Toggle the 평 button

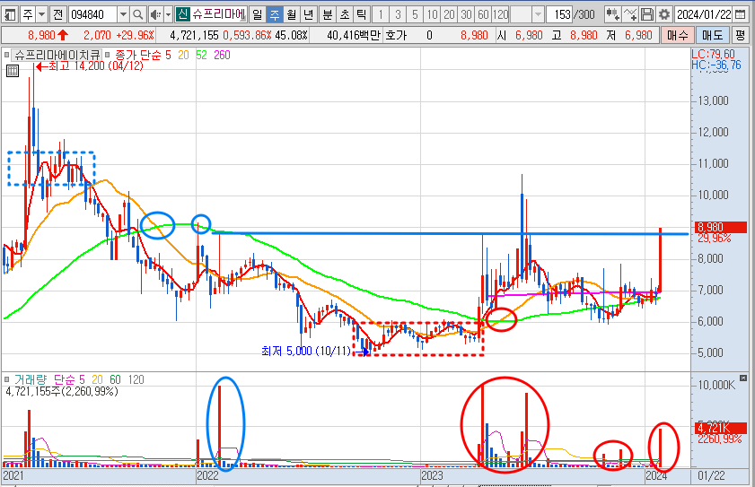(740, 35)
